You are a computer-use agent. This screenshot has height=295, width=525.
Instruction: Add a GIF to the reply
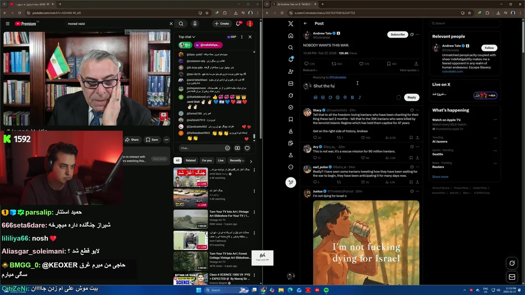[323, 98]
